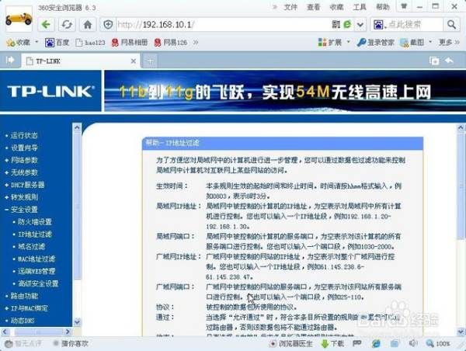Open 设置向导 in router menu
Image resolution: width=466 pixels, height=351 pixels.
(x=24, y=148)
